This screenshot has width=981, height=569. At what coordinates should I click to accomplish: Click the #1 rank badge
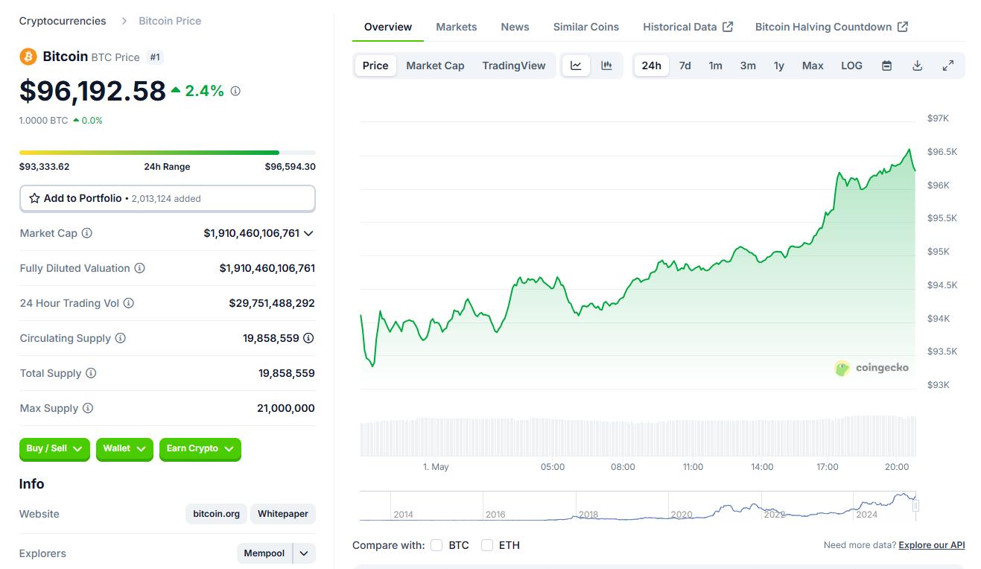(155, 57)
